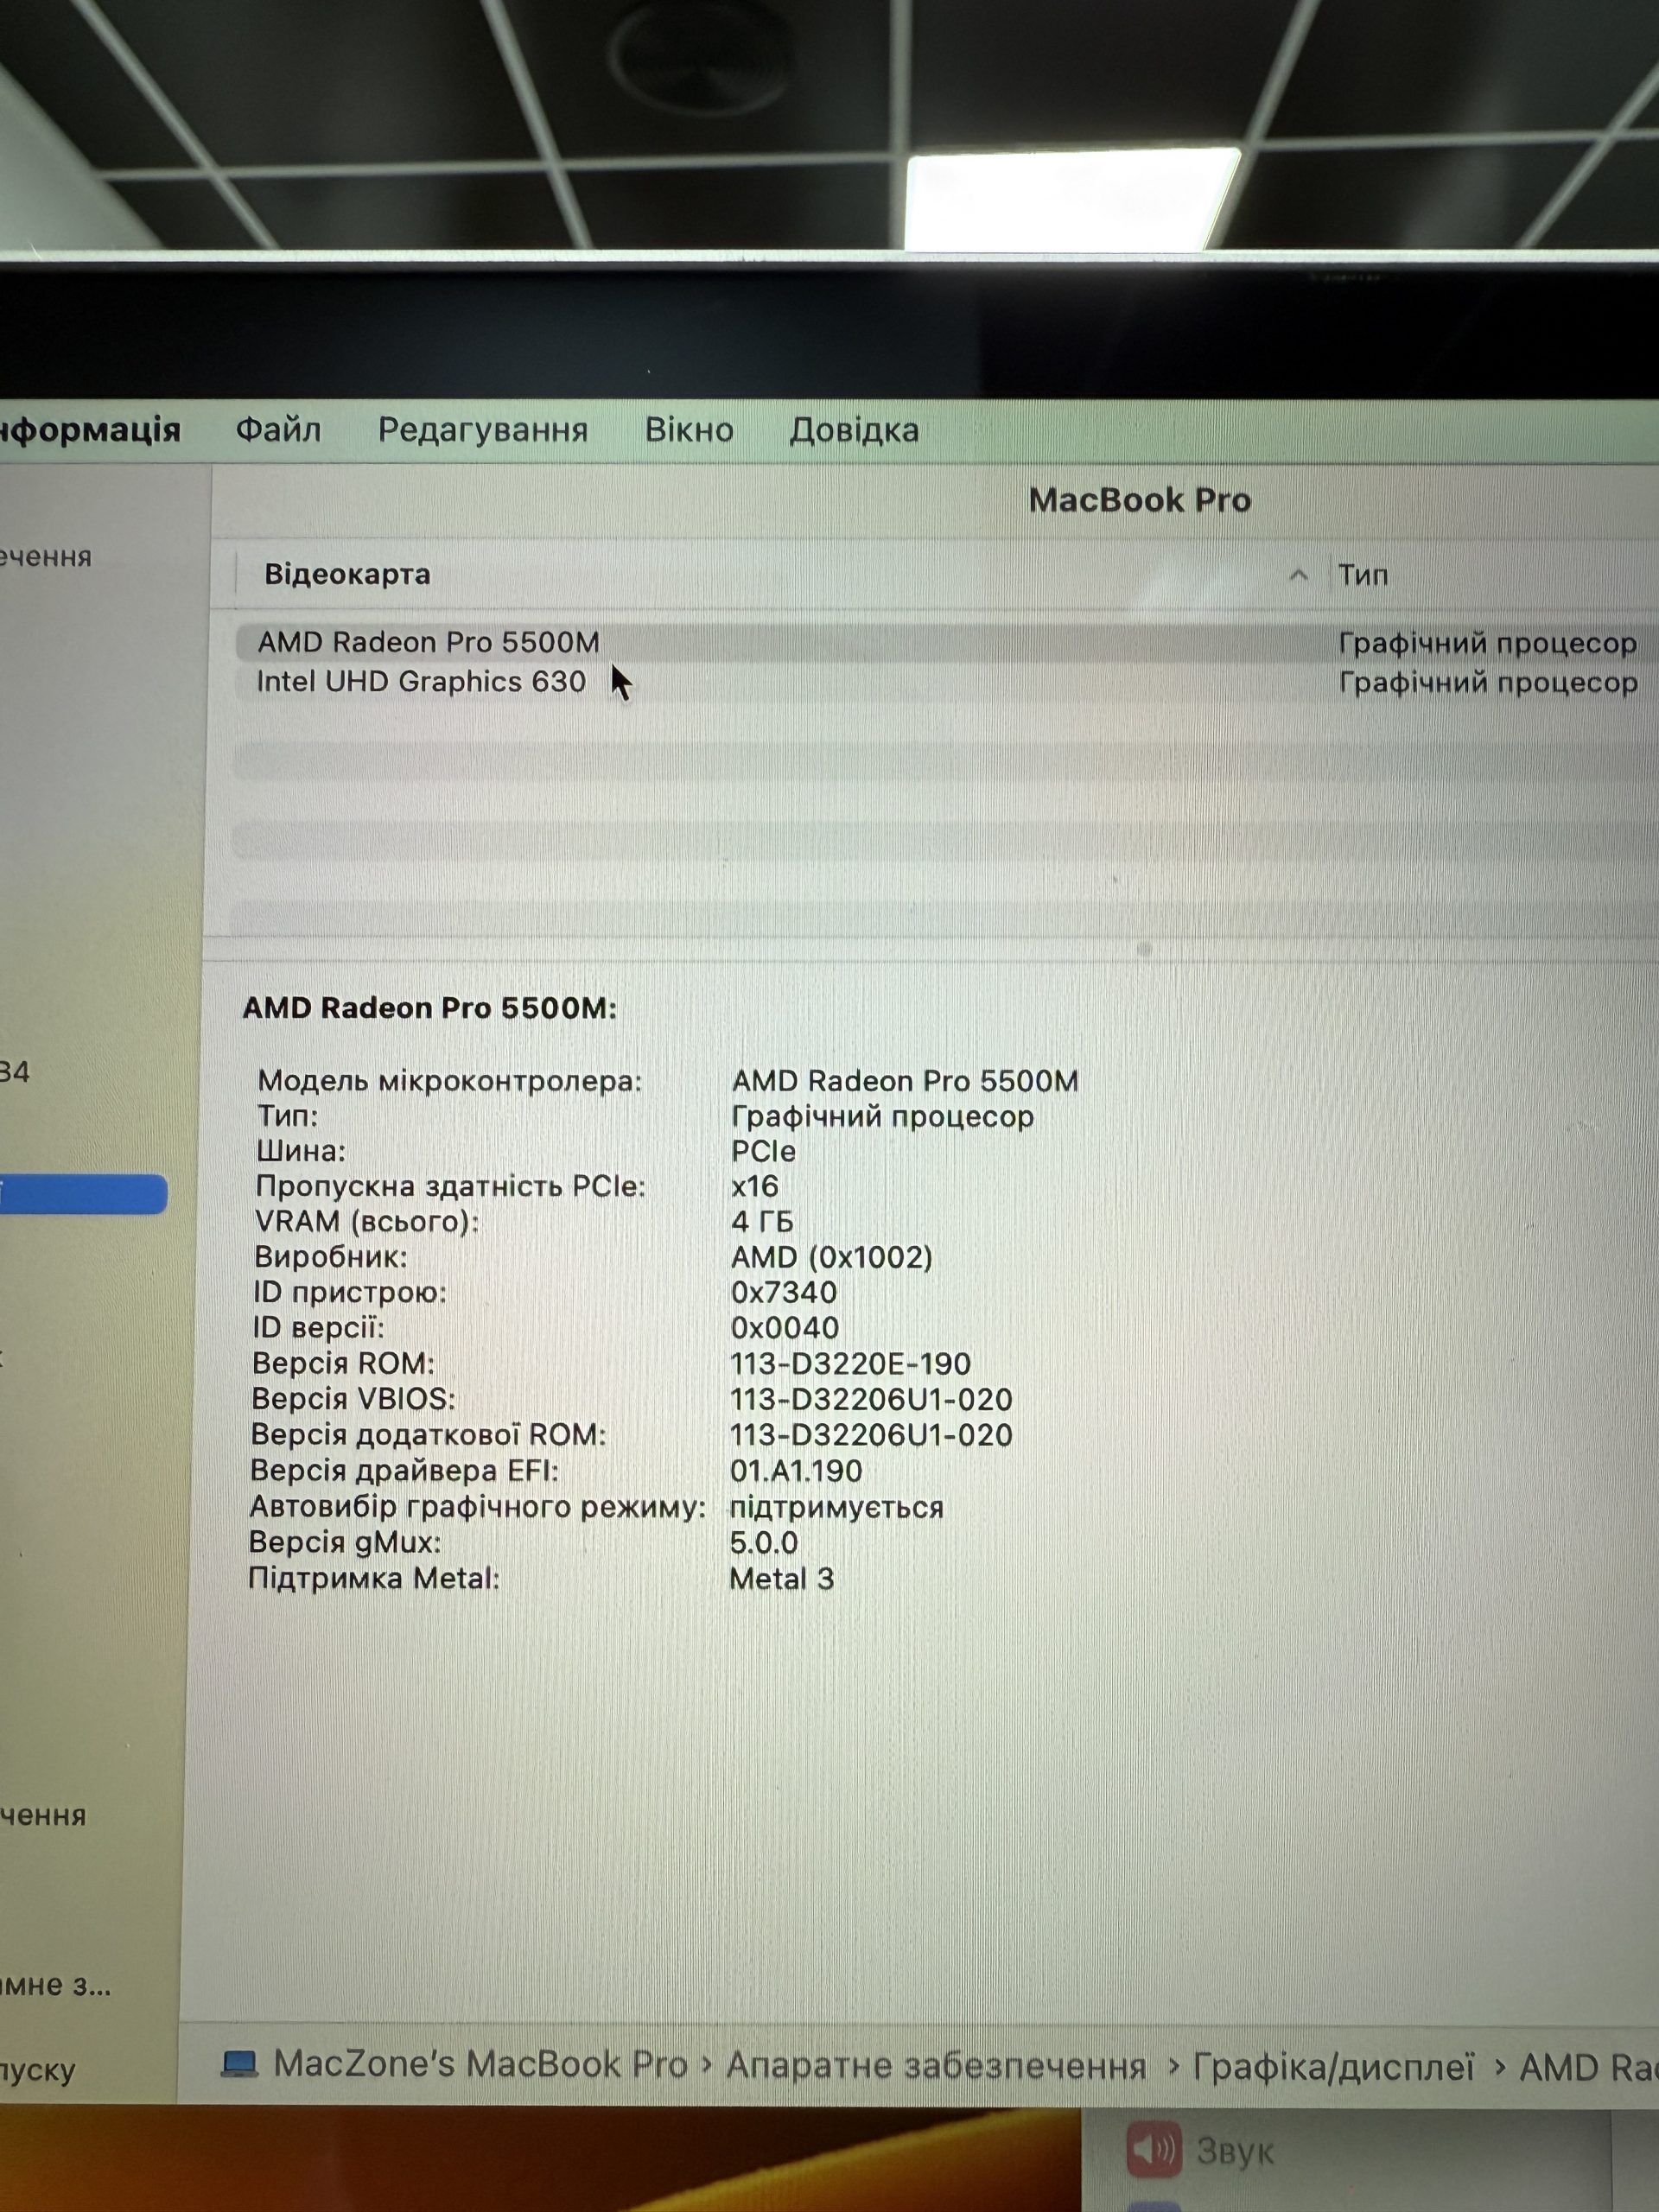
Task: Click the Звук speaker icon
Action: (x=1154, y=2150)
